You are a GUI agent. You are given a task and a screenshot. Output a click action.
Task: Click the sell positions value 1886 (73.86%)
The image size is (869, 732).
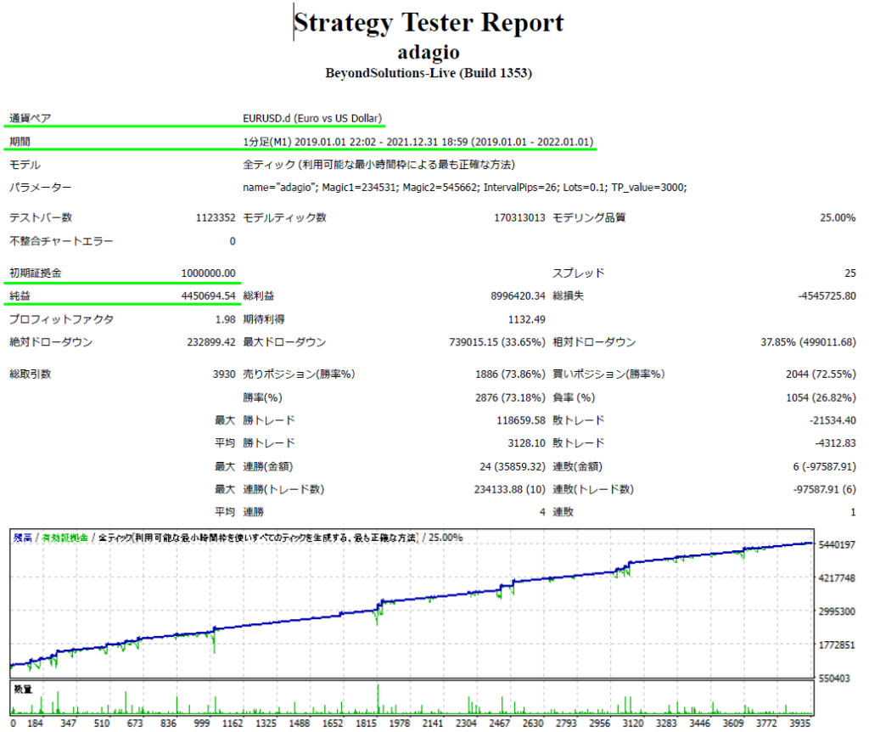510,374
